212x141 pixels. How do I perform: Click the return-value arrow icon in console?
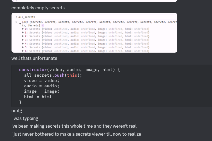[x=16, y=22]
